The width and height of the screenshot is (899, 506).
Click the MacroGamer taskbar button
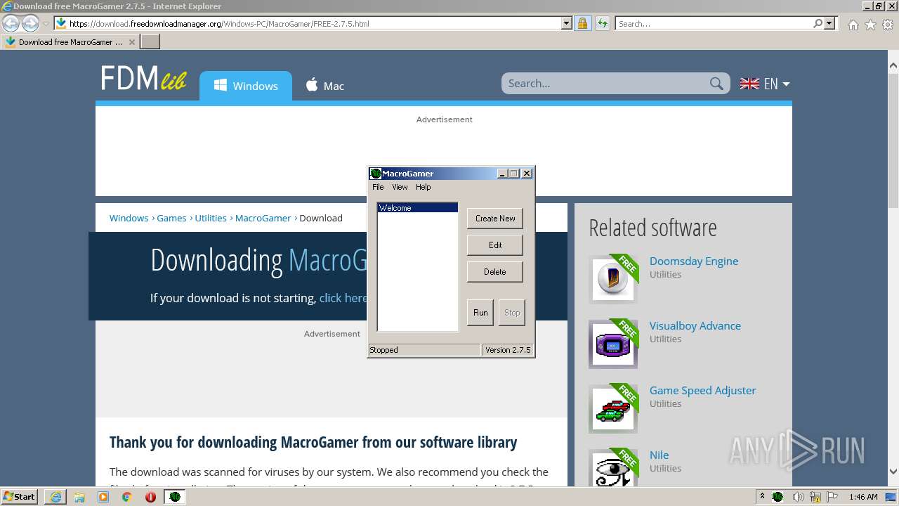[175, 497]
